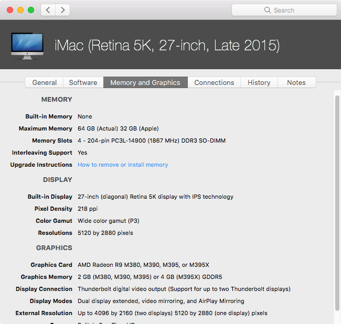Click the '218 ppi' value
341x324 pixels.
coord(88,209)
